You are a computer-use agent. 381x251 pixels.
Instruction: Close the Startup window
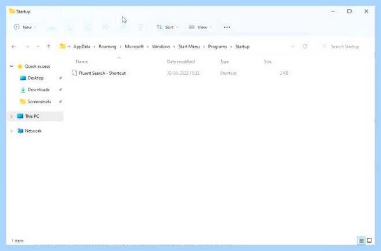point(366,11)
